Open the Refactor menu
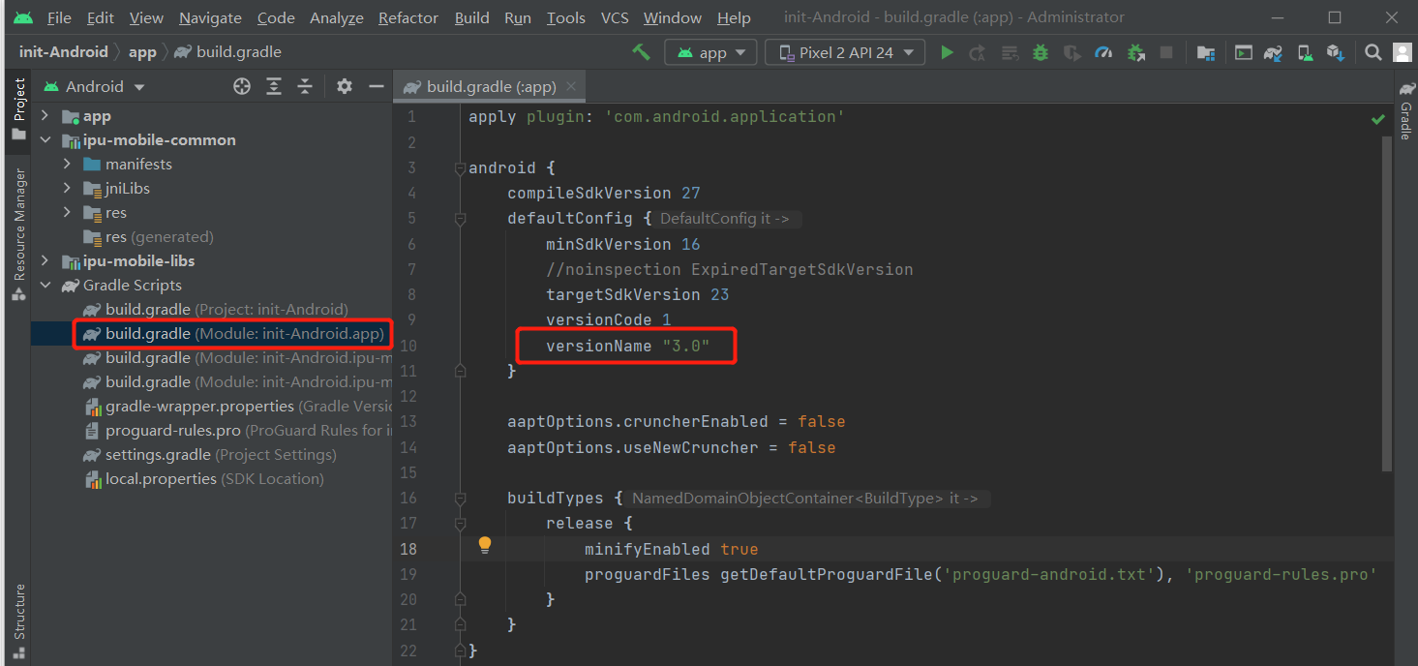Screen dimensions: 1418x666 (x=407, y=18)
